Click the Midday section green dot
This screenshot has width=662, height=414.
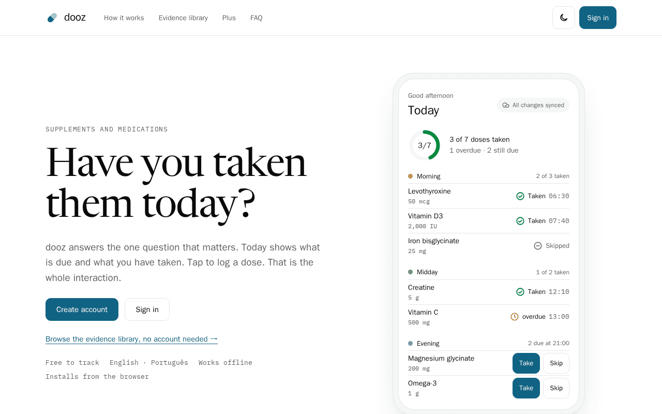click(x=410, y=272)
